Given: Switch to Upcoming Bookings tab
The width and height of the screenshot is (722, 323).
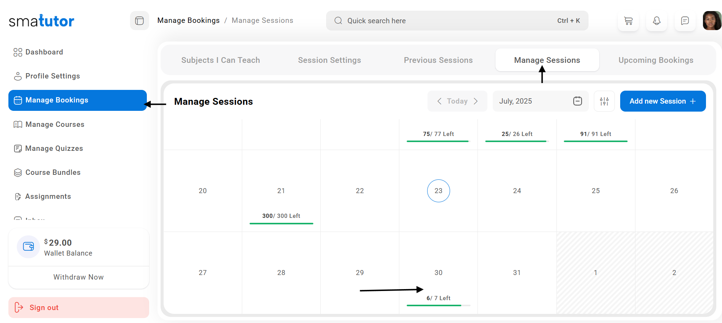Looking at the screenshot, I should pos(656,60).
